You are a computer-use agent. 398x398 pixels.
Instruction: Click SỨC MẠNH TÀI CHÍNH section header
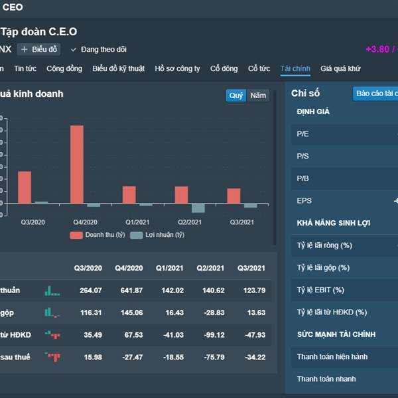pos(336,334)
